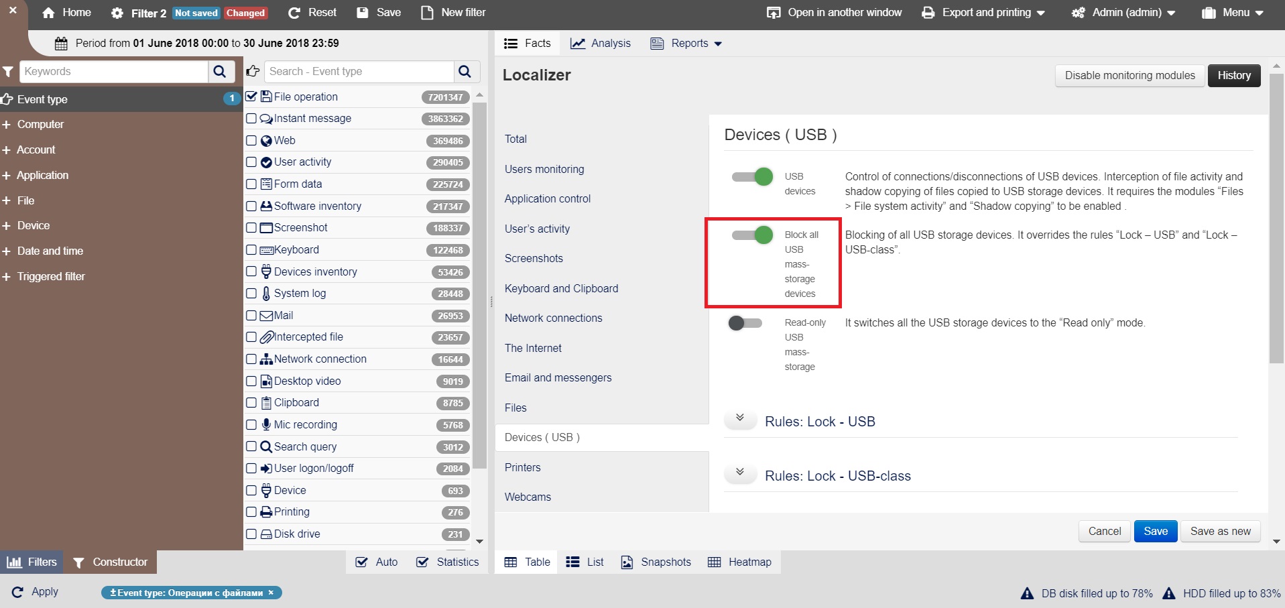Click Disable monitoring modules button
Viewport: 1285px width, 608px height.
coord(1129,75)
